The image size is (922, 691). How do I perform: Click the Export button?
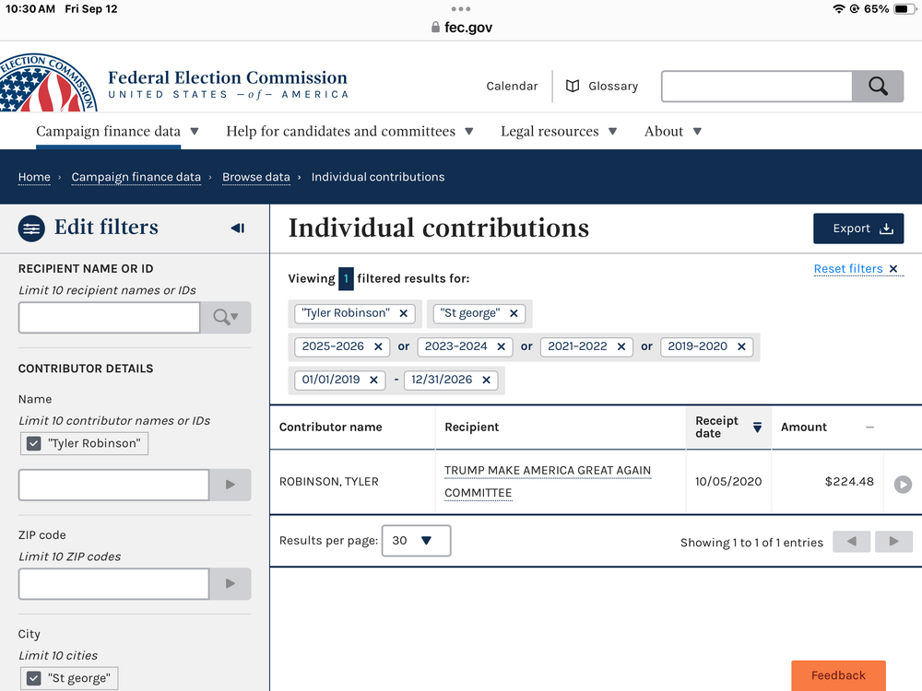857,228
